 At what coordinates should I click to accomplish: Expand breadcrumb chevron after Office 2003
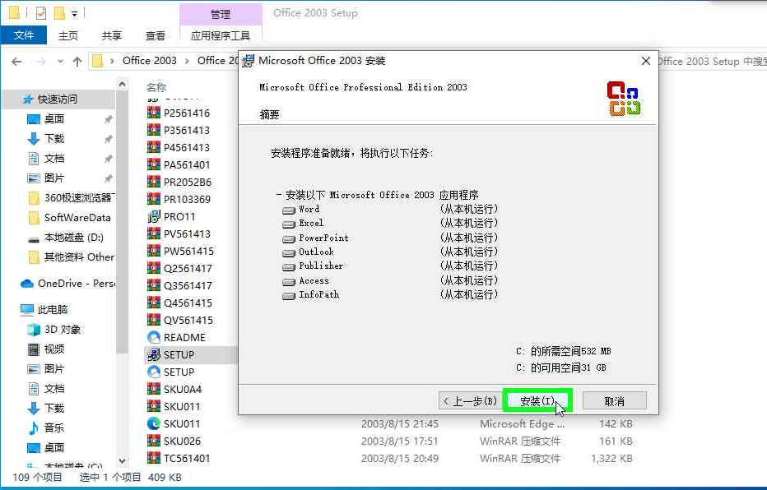pyautogui.click(x=187, y=61)
